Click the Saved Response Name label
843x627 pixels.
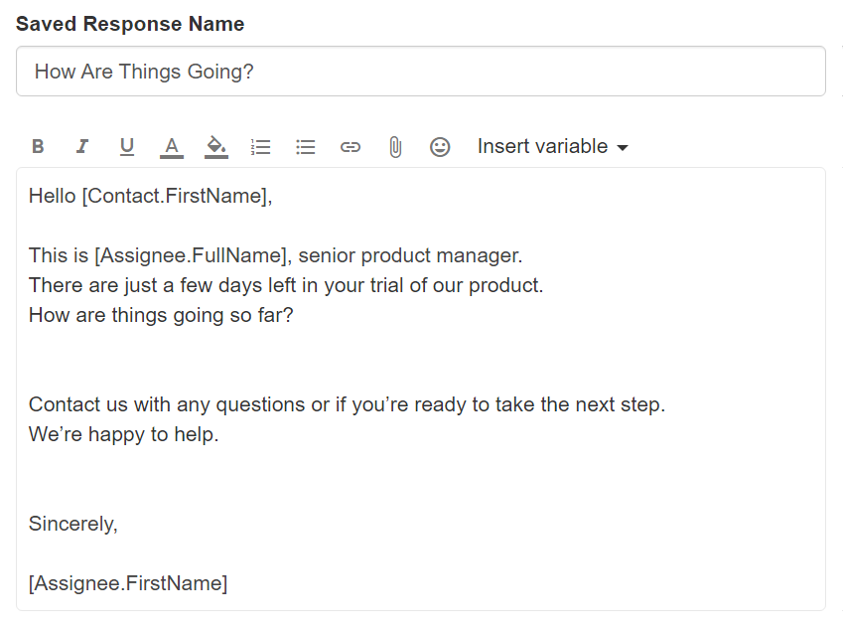(130, 24)
